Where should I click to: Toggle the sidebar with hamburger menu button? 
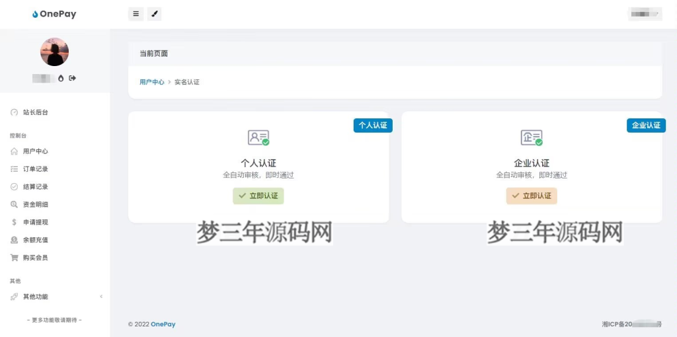pos(136,14)
